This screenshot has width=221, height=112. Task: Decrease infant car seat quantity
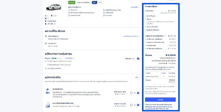[x=131, y=105]
